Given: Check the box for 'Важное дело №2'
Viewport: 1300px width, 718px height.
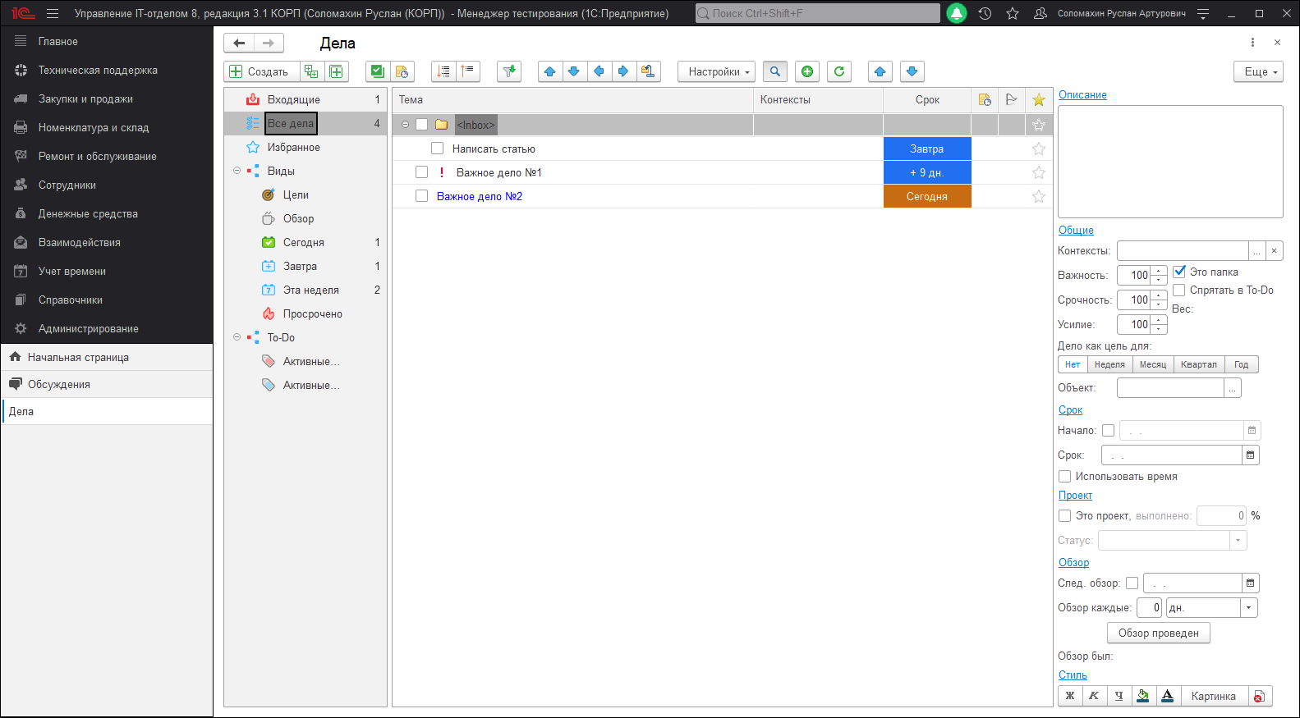Looking at the screenshot, I should click(x=421, y=196).
